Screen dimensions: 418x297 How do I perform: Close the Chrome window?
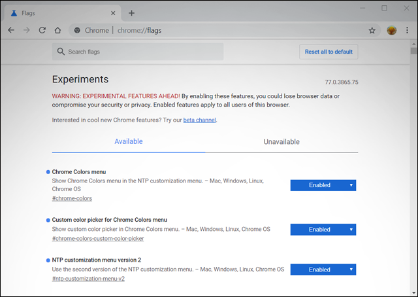tap(406, 8)
